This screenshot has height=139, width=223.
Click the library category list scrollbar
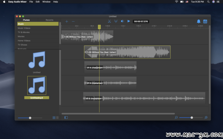(x=60, y=33)
